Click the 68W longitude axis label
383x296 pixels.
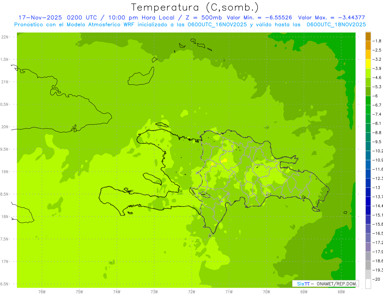tap(341, 292)
